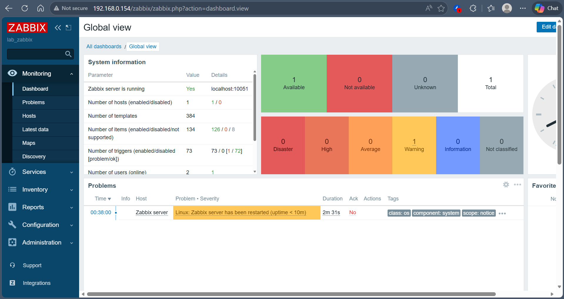
Task: Go back in browser
Action: click(9, 8)
